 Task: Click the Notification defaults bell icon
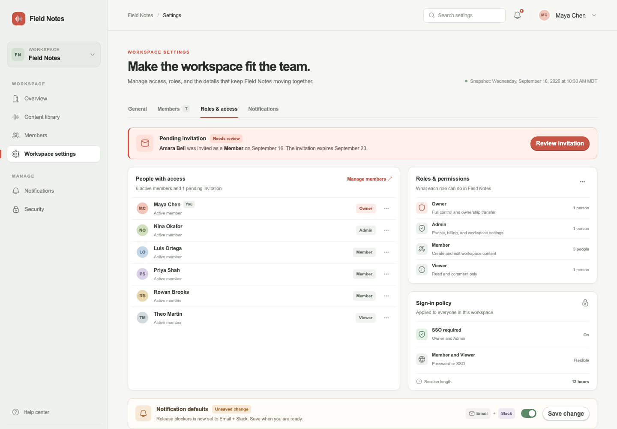144,414
